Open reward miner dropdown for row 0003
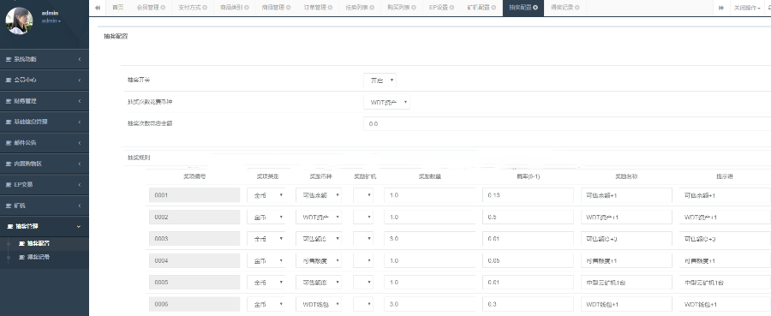 click(363, 239)
